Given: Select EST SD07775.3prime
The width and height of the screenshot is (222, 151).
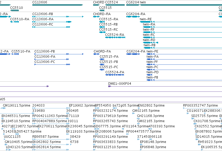Looking at the screenshot, I should click(107, 126).
